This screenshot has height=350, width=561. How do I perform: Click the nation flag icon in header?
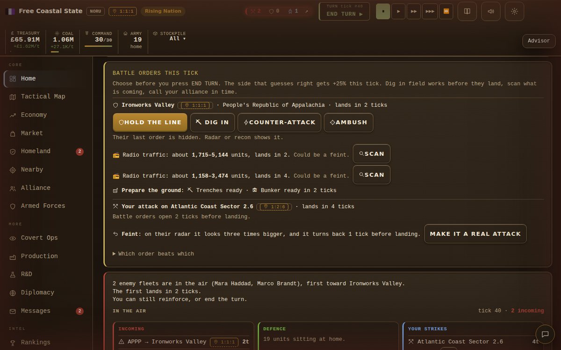pyautogui.click(x=10, y=11)
